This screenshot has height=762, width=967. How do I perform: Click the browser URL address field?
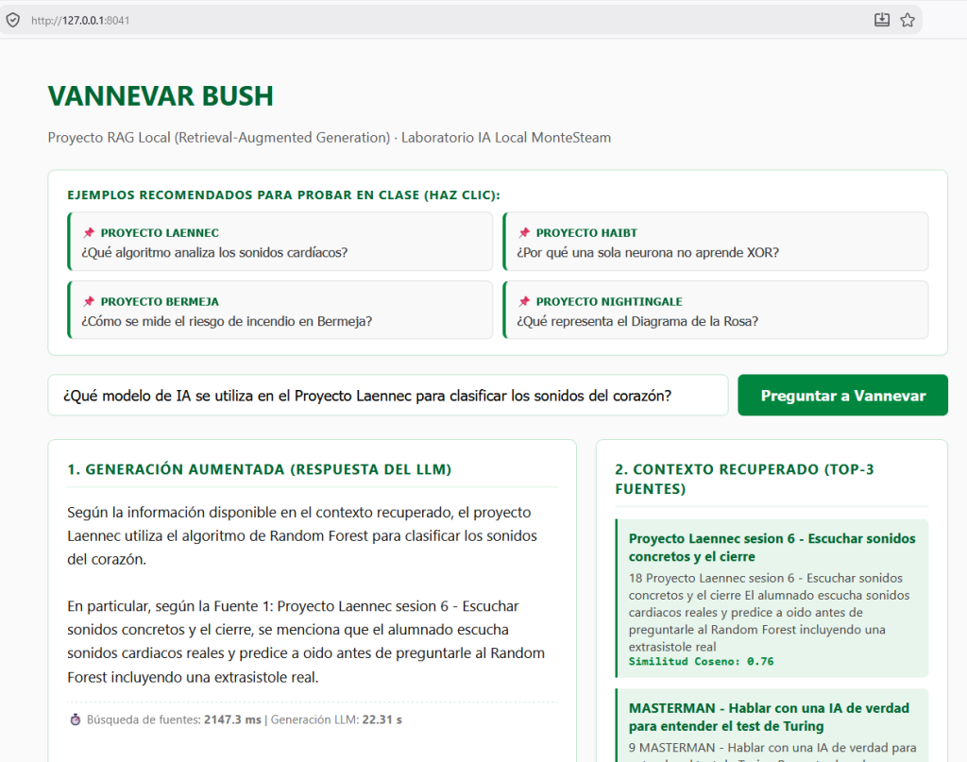coord(444,21)
